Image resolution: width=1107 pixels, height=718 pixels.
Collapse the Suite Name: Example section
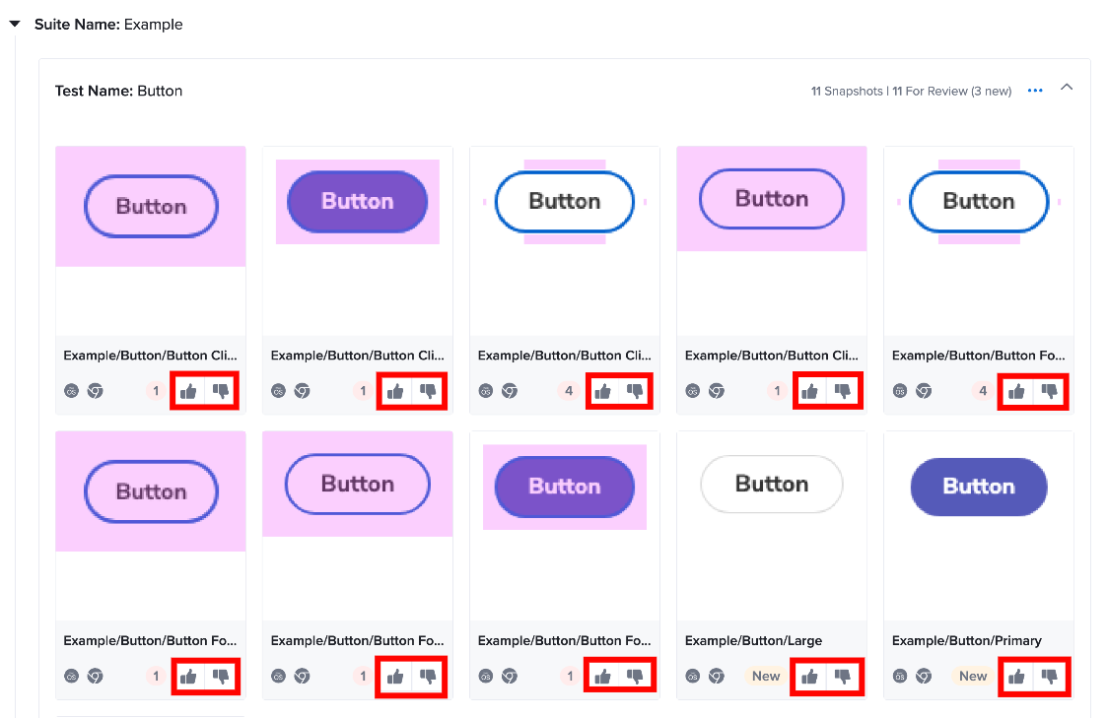pos(14,24)
